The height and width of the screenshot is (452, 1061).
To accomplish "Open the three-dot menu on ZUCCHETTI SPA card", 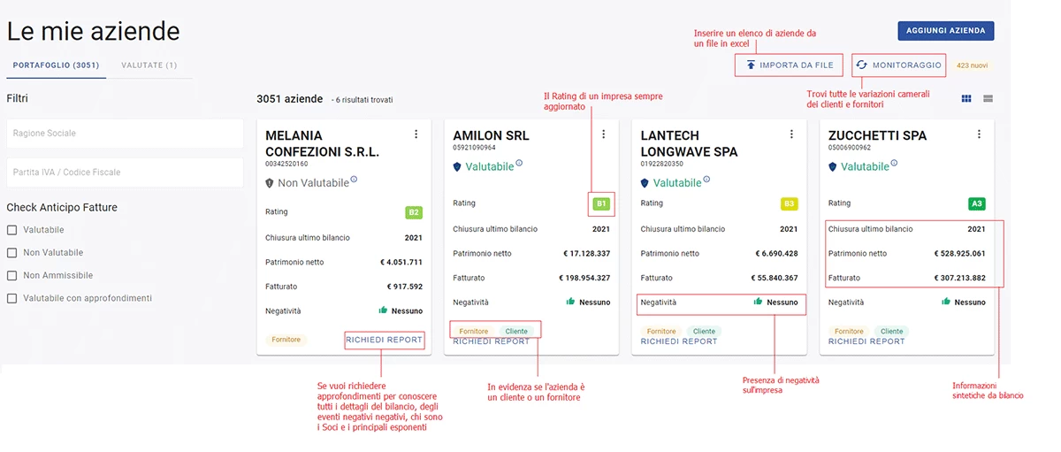I will pyautogui.click(x=979, y=134).
